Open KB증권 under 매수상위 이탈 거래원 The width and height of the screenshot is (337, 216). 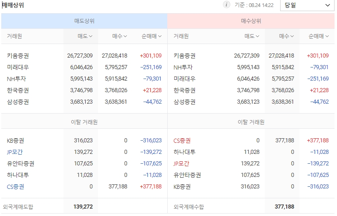coord(182,187)
